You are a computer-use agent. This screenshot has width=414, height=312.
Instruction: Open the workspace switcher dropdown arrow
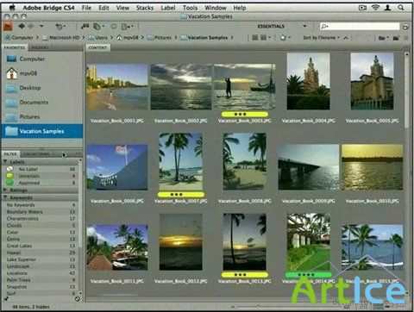click(x=304, y=26)
